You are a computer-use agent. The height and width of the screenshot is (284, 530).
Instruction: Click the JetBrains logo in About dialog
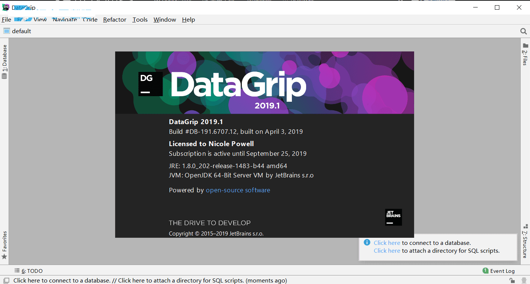click(x=394, y=217)
